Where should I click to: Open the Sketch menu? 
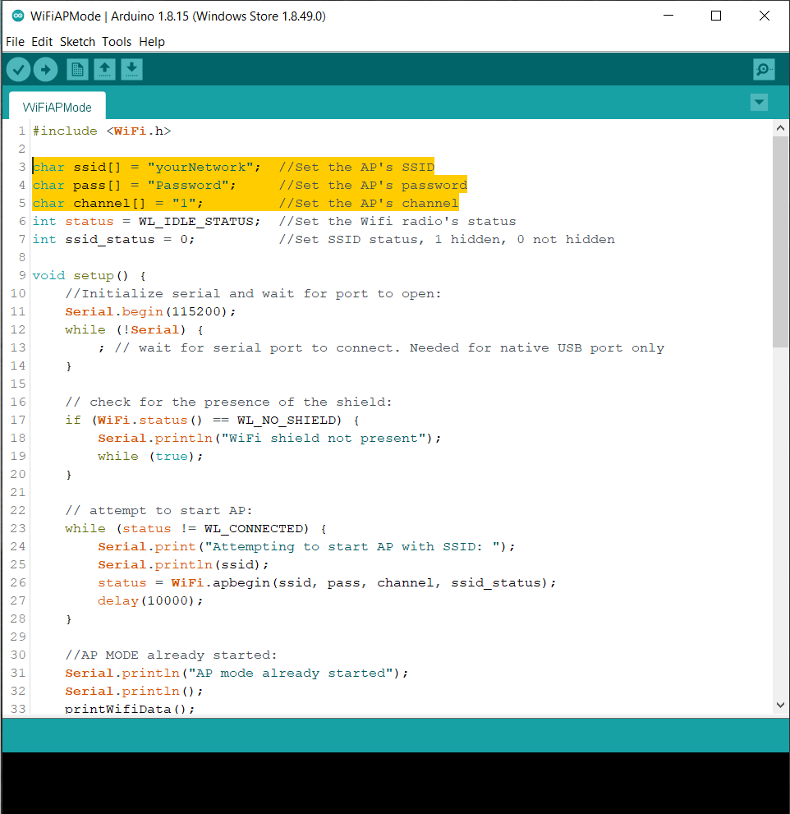pyautogui.click(x=77, y=42)
